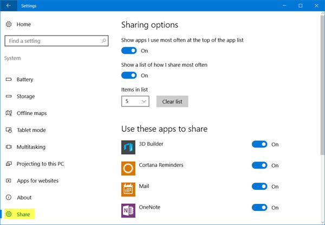This screenshot has height=225, width=325.
Task: Turn off most-used apps at top toggle
Action: tap(129, 50)
